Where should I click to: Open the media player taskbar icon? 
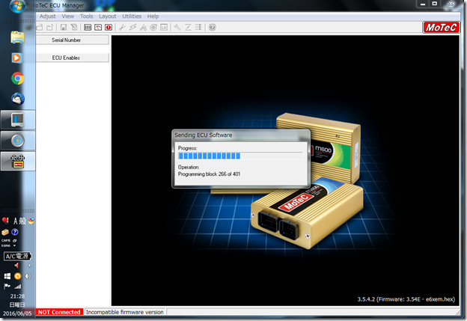(x=17, y=58)
